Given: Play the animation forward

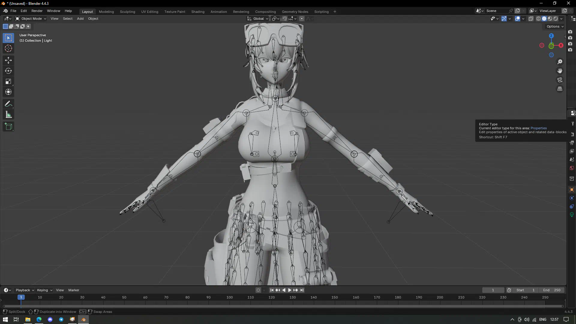Looking at the screenshot, I should (289, 290).
